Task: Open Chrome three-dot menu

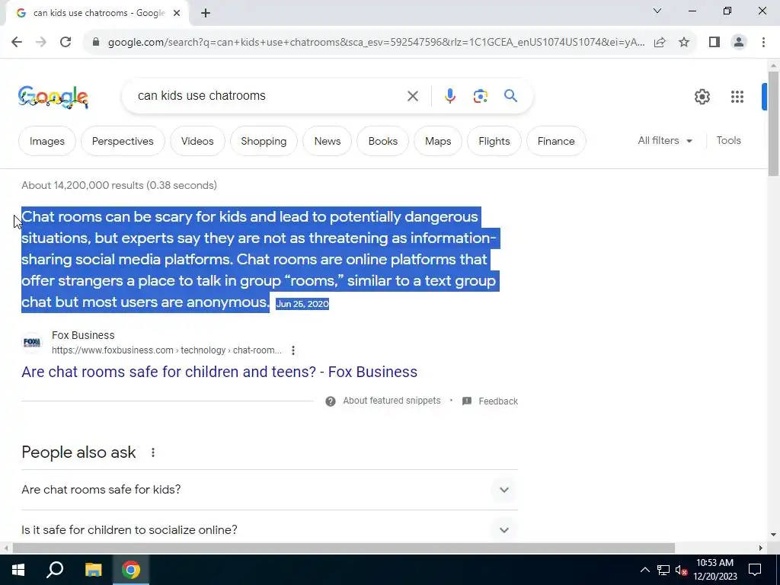Action: 763,42
